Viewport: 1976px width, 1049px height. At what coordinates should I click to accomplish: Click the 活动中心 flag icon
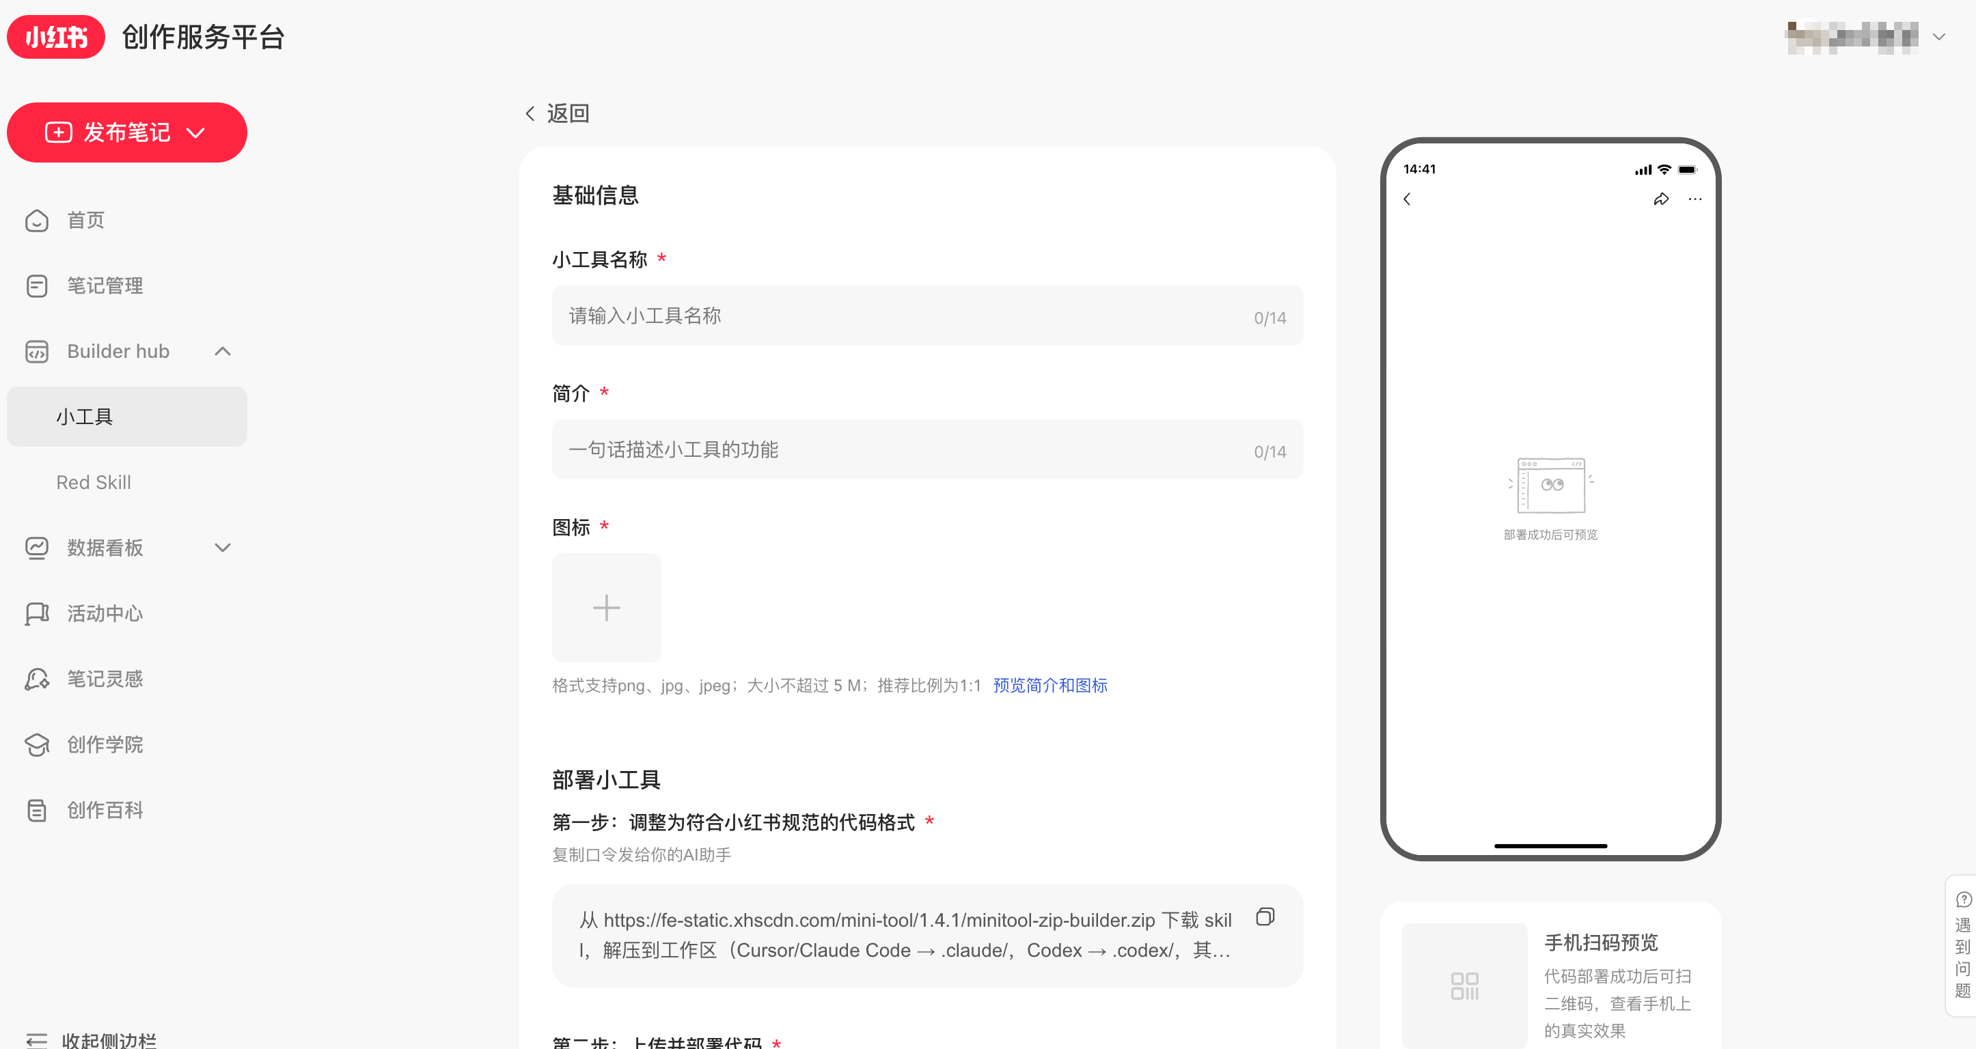pyautogui.click(x=37, y=613)
